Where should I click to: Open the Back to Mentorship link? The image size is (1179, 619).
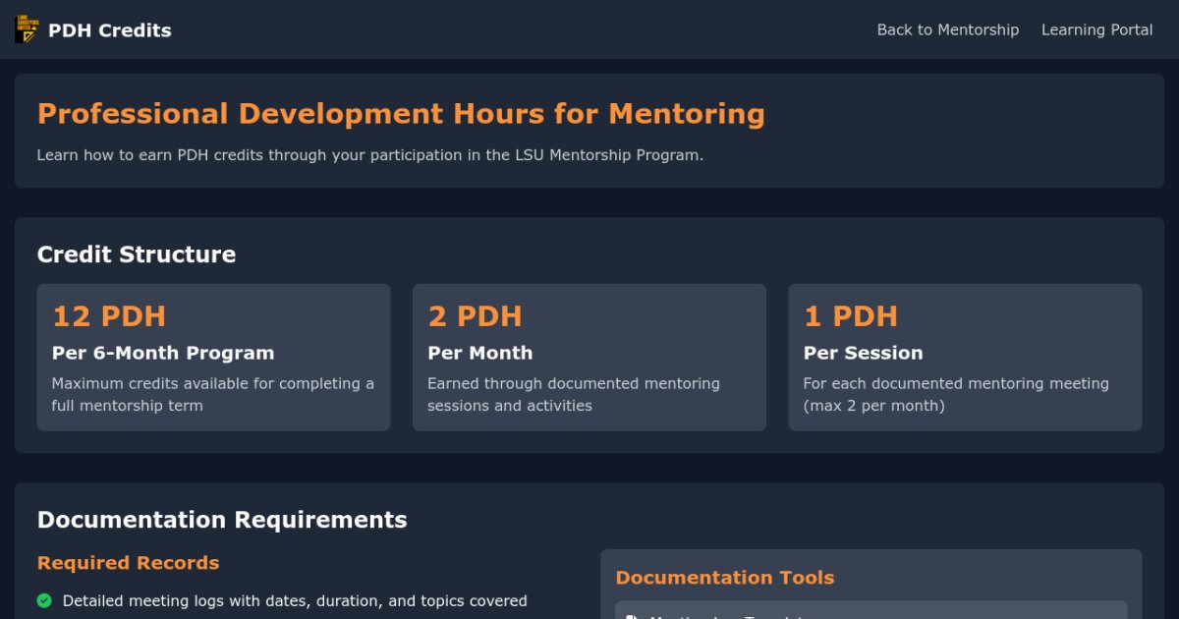[x=947, y=29]
